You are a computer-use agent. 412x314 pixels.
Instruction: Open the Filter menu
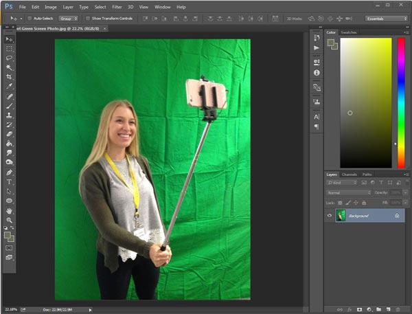click(116, 7)
